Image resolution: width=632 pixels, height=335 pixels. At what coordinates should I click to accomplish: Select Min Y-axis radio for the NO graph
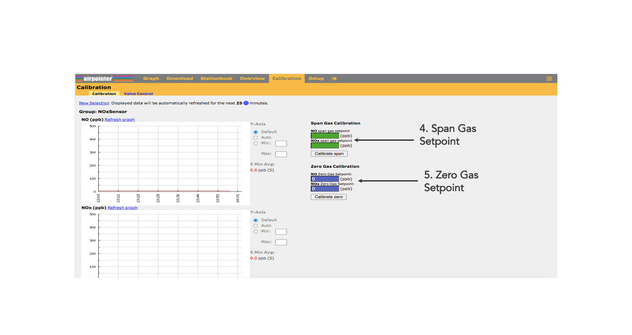click(x=255, y=143)
